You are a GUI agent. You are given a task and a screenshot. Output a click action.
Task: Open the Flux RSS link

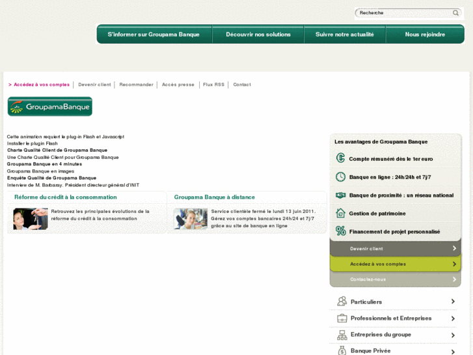click(213, 85)
